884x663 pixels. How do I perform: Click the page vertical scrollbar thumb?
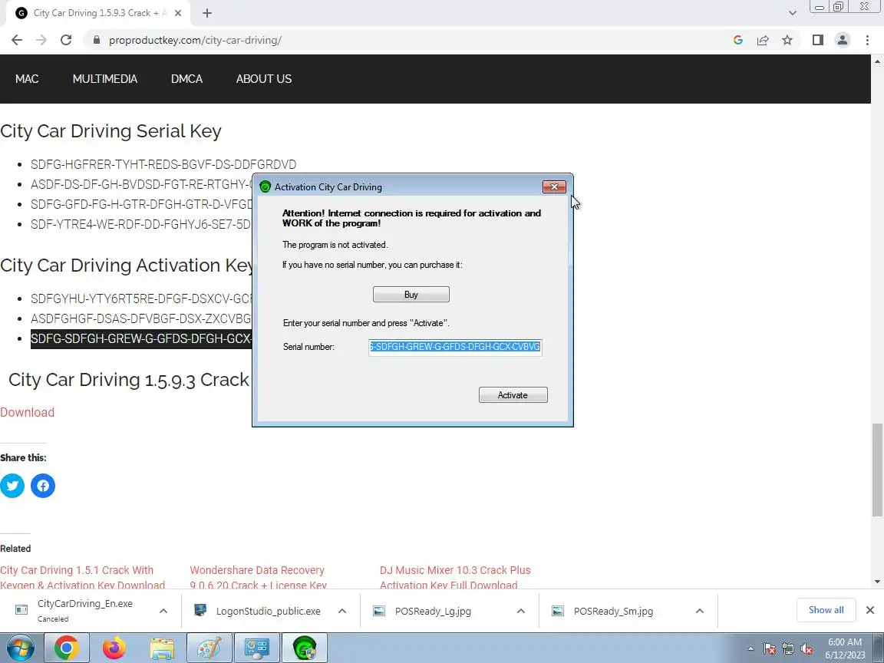coord(877,469)
